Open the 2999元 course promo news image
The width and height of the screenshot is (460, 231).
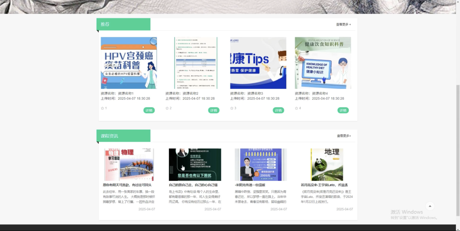pyautogui.click(x=261, y=165)
